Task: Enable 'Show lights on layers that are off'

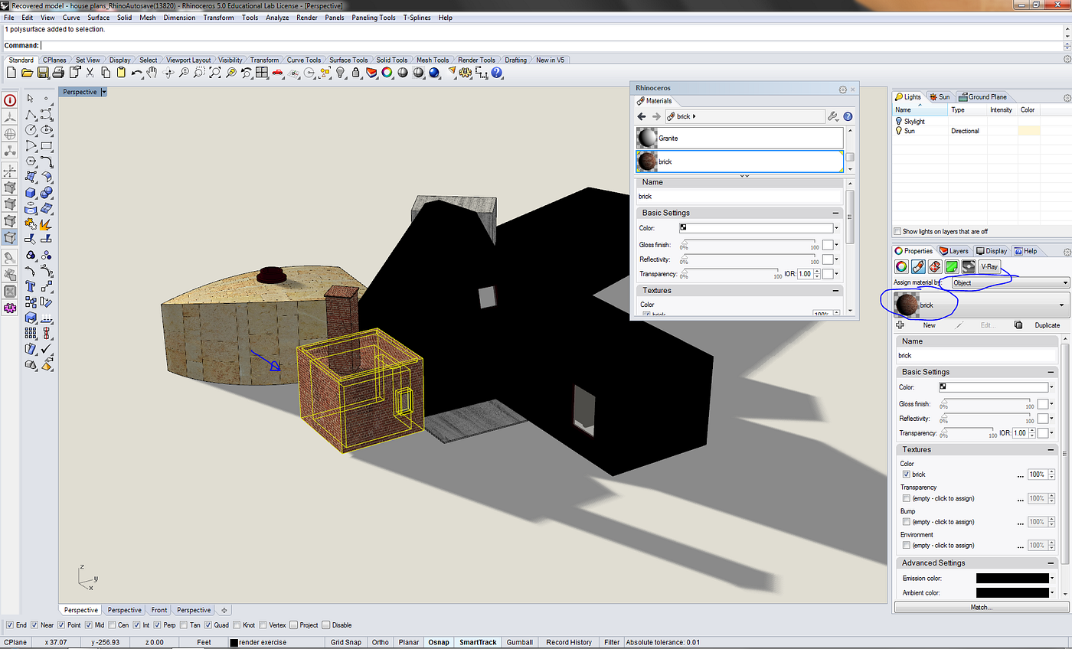Action: (x=897, y=231)
